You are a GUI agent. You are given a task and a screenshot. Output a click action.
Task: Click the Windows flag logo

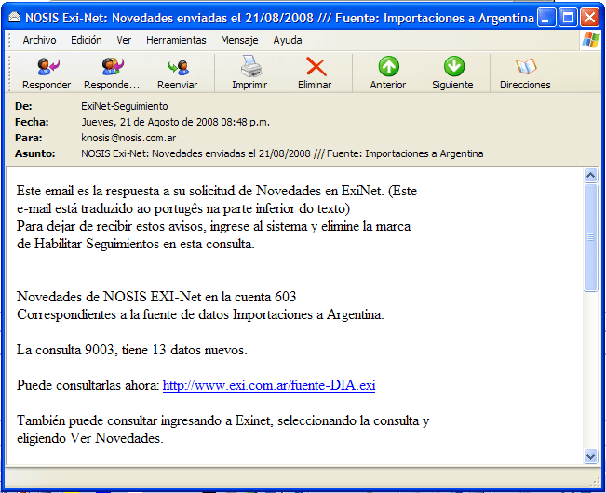(591, 40)
